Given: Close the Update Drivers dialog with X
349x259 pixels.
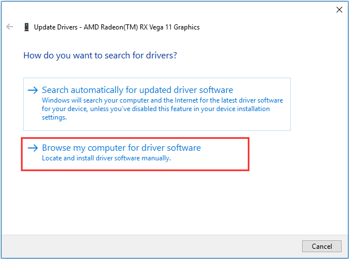Looking at the screenshot, I should (x=339, y=10).
